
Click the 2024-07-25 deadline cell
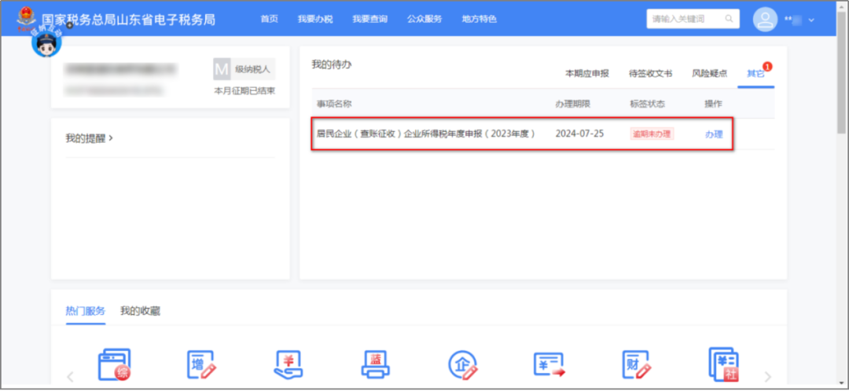tap(579, 133)
